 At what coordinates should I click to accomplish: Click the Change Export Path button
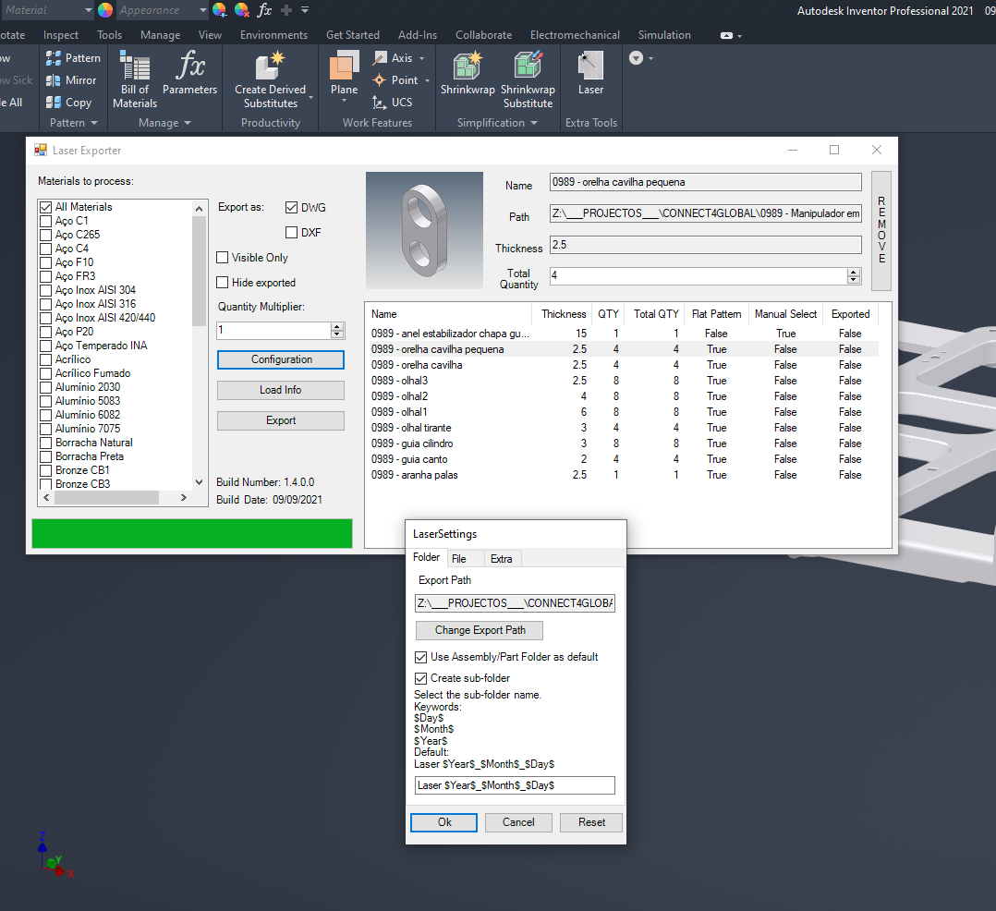480,630
